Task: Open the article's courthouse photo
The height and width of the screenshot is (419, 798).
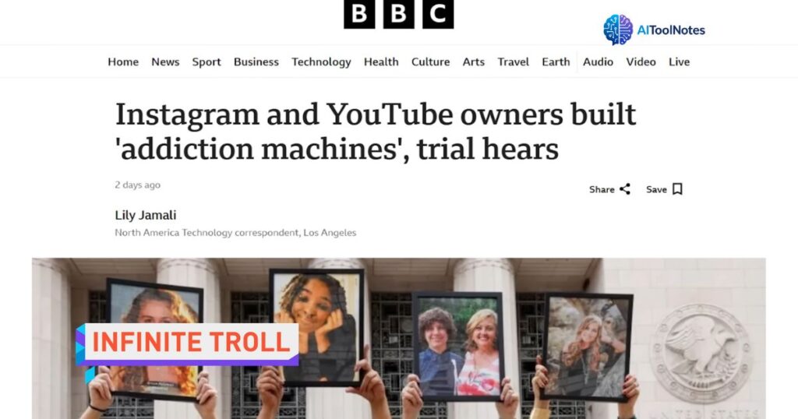Action: (x=398, y=338)
